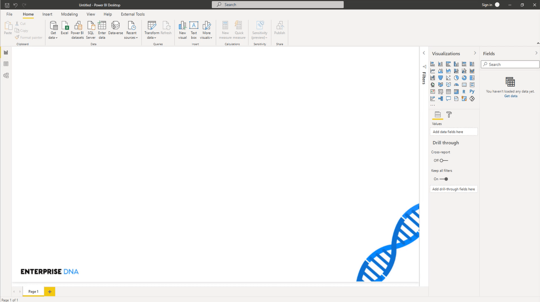Select the Funnel chart visual

tap(441, 78)
